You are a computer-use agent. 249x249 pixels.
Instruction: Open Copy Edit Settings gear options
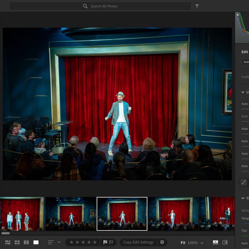[x=162, y=242]
